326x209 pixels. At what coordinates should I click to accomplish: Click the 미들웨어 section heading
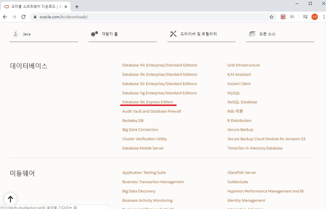point(22,173)
